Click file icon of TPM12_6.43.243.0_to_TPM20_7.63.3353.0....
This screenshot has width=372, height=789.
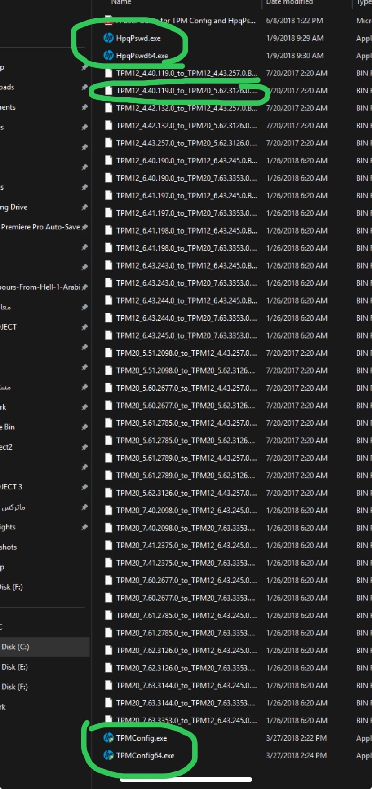click(x=108, y=283)
